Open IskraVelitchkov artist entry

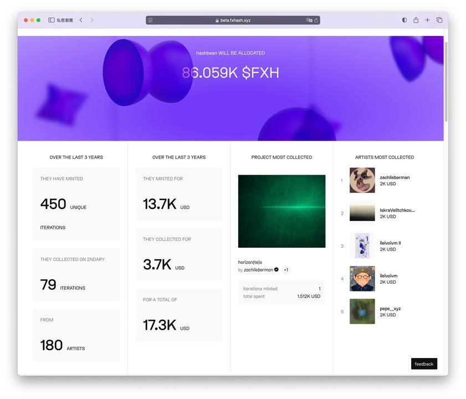coord(397,211)
